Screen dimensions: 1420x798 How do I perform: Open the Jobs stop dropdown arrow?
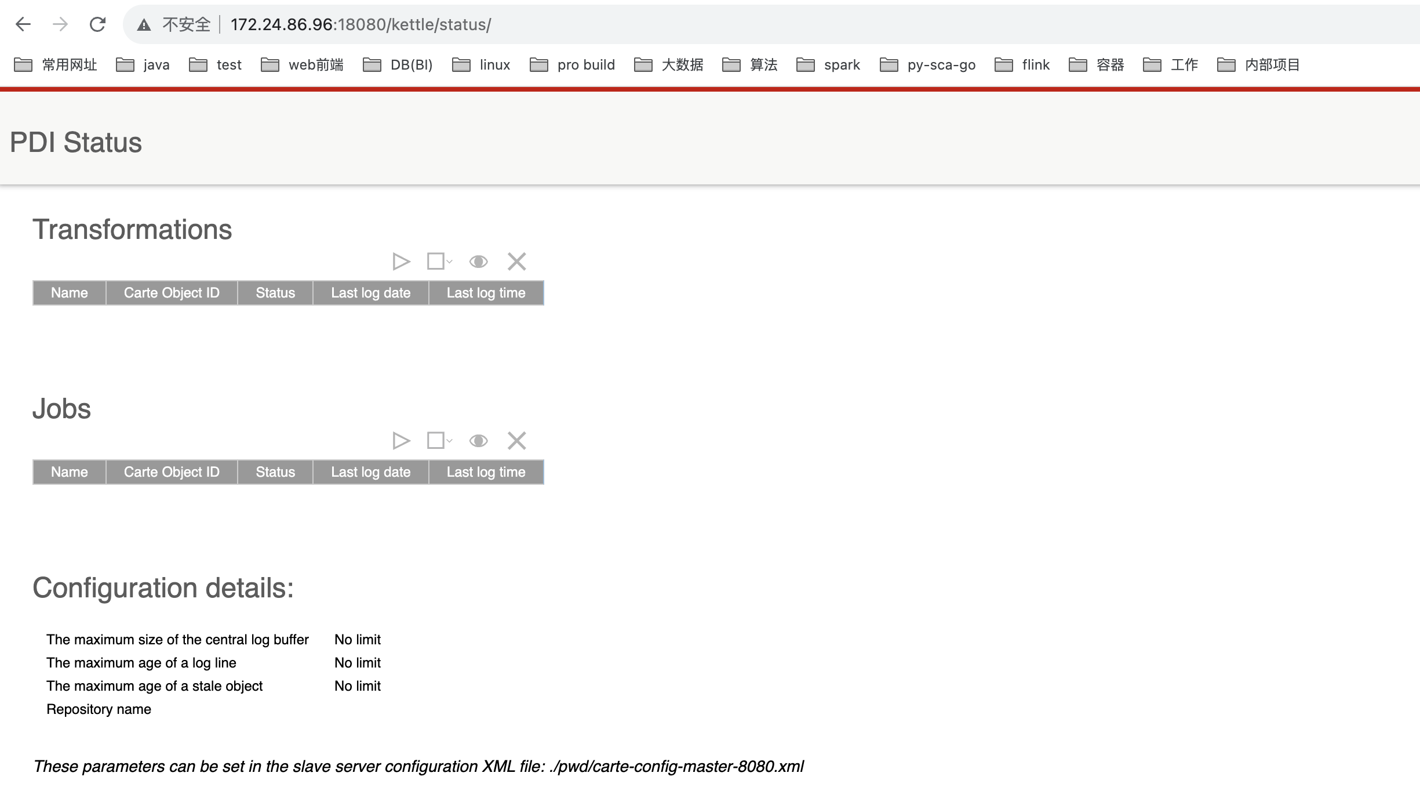(450, 441)
